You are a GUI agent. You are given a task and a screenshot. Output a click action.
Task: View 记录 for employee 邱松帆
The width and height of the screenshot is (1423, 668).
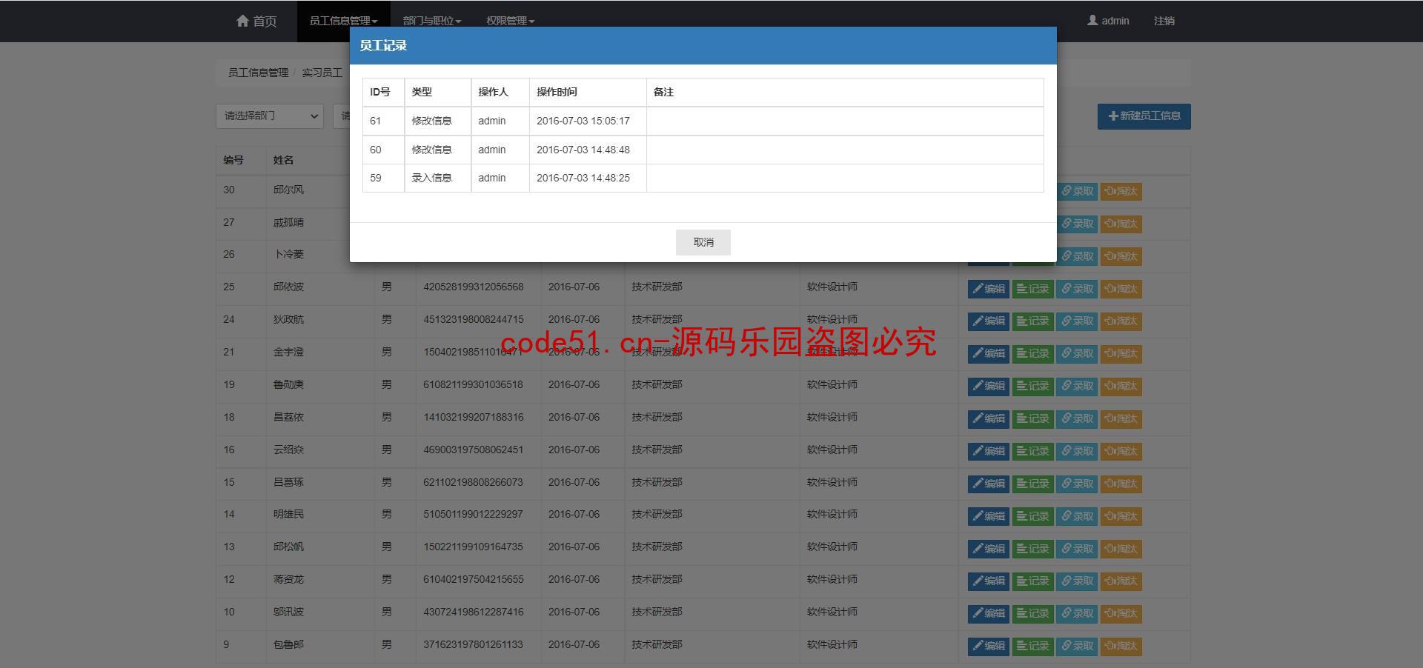point(1032,549)
